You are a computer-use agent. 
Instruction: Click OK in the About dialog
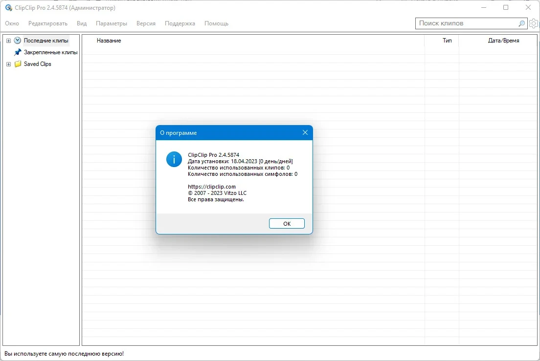coord(287,223)
